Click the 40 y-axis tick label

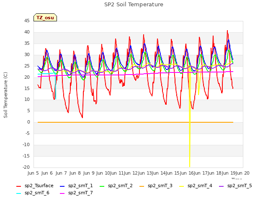tap(27, 32)
